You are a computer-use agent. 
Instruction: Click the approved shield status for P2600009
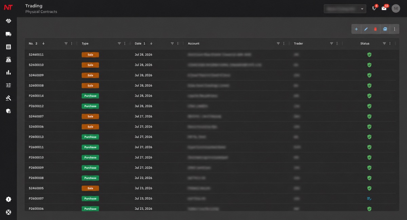pos(369,168)
